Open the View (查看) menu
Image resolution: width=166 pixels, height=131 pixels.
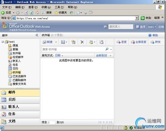click(x=33, y=7)
